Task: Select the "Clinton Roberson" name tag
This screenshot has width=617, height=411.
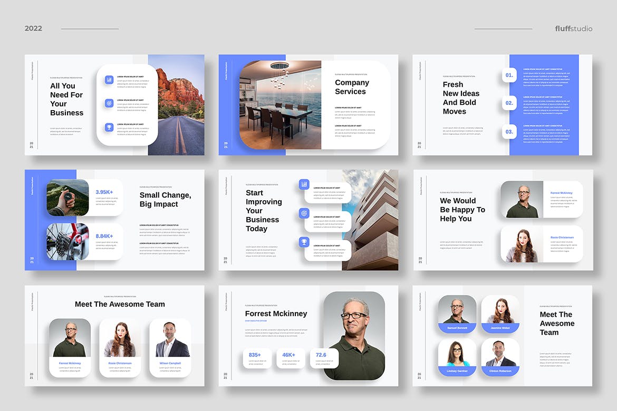Action: coord(500,370)
